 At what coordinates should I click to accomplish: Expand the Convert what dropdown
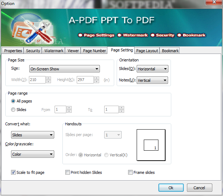32,135
